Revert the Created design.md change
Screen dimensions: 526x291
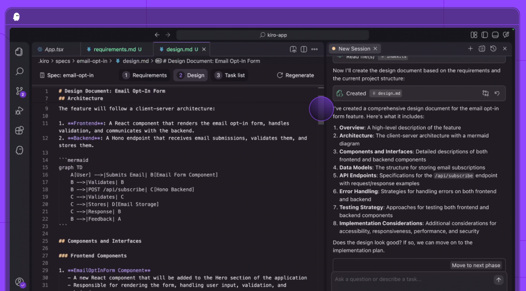[497, 93]
